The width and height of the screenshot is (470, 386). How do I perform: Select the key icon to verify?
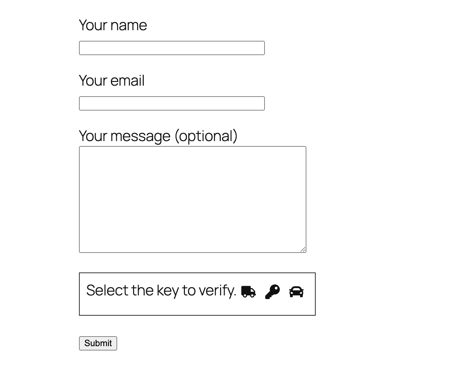[x=273, y=292]
